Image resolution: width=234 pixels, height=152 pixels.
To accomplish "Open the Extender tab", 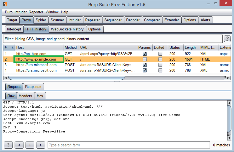I will pos(172,20).
